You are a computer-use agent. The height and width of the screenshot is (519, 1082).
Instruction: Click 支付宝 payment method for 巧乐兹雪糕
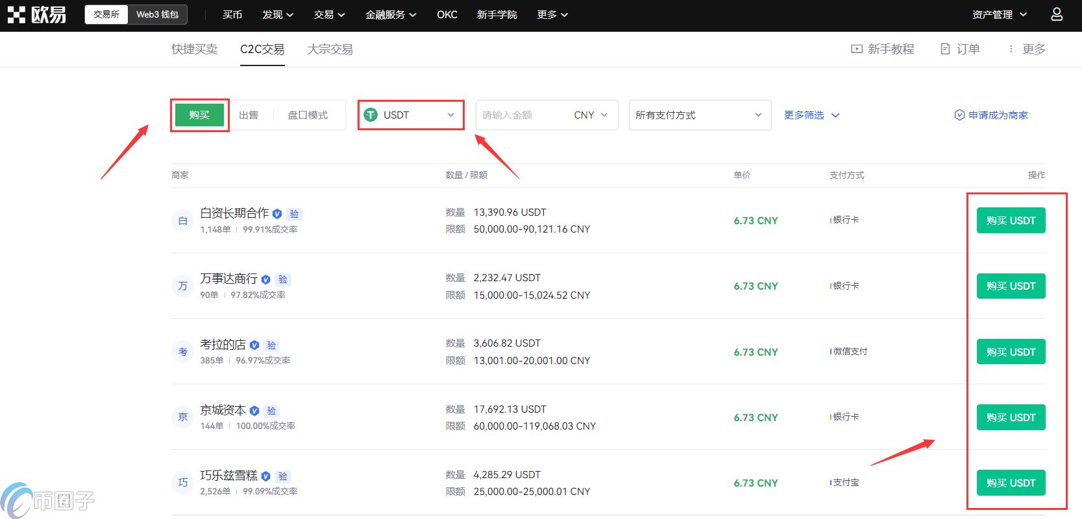tap(846, 483)
